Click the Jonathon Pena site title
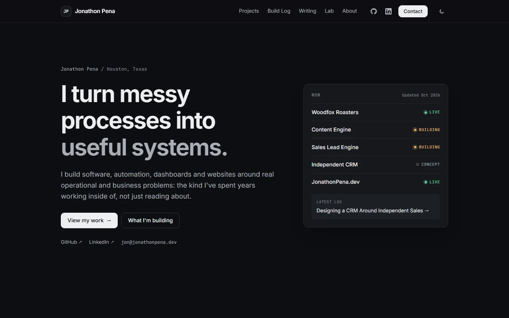Image resolution: width=509 pixels, height=318 pixels. (95, 11)
